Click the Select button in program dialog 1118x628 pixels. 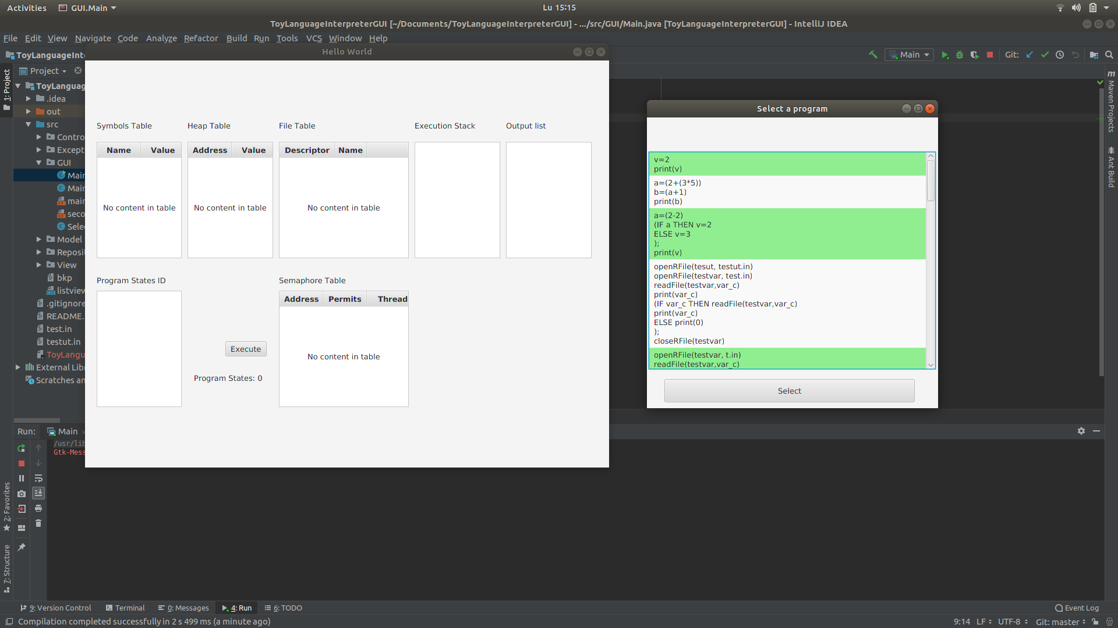coord(789,391)
